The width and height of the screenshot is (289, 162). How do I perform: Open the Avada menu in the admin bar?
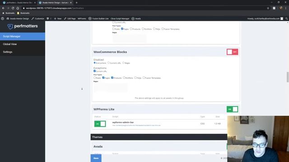point(136,18)
